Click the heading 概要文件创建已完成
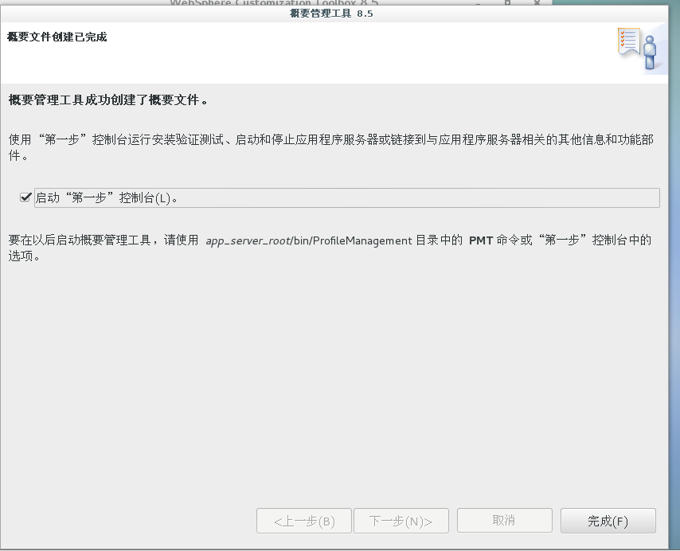Viewport: 680px width, 551px height. click(55, 37)
